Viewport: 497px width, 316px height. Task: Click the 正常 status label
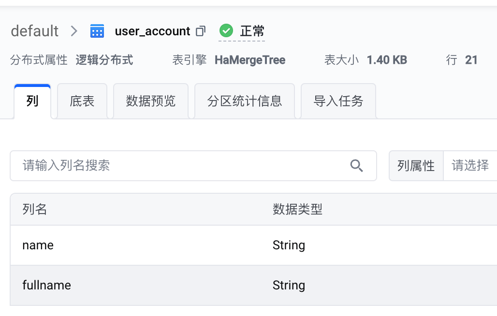252,31
